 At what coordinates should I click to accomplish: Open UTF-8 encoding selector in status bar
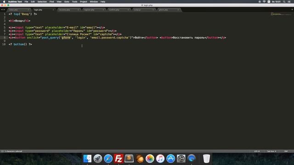click(x=257, y=151)
